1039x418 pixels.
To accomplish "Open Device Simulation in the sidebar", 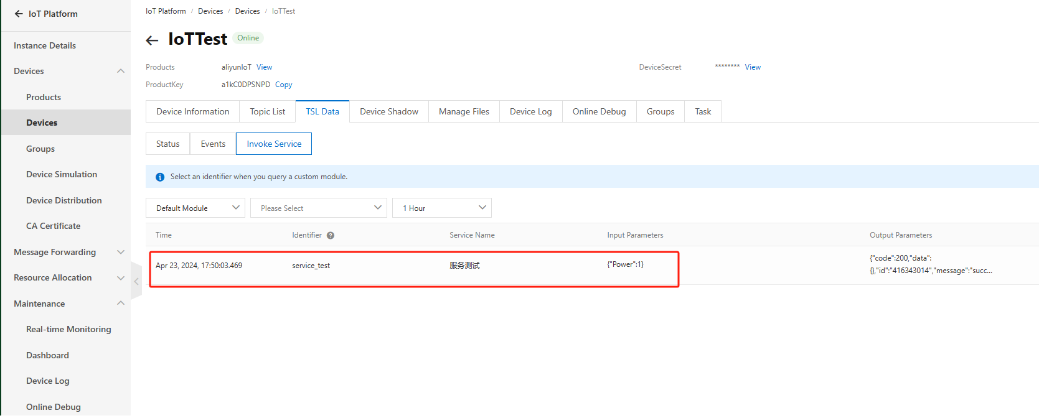I will click(x=62, y=175).
